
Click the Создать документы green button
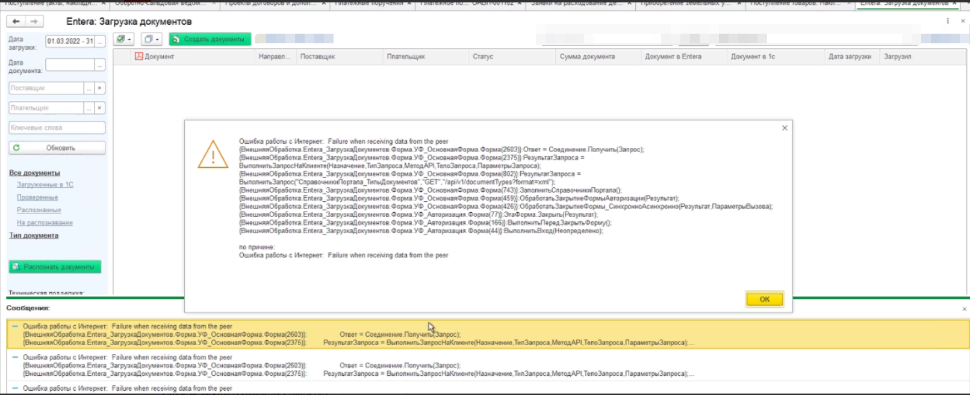pos(210,39)
